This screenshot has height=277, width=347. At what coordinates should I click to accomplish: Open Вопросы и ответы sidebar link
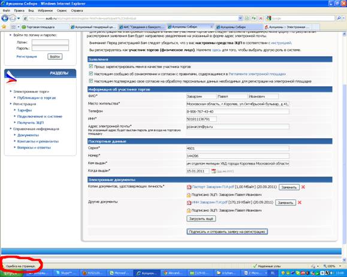(34, 147)
